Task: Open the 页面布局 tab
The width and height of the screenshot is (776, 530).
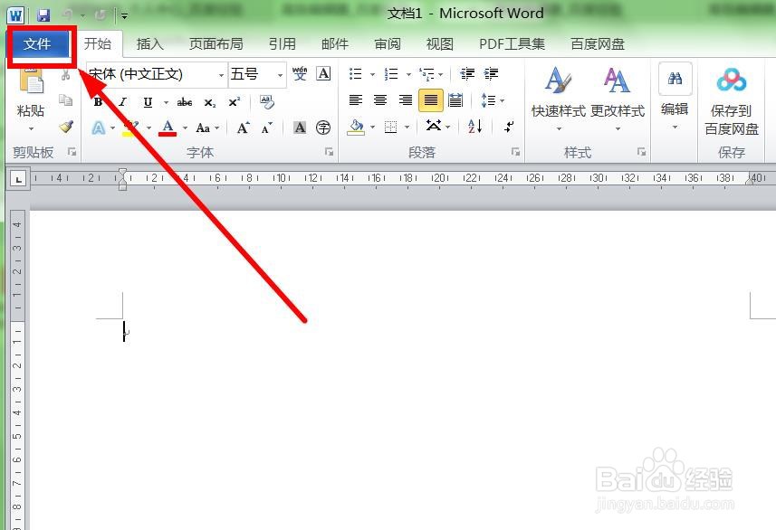Action: pos(216,44)
